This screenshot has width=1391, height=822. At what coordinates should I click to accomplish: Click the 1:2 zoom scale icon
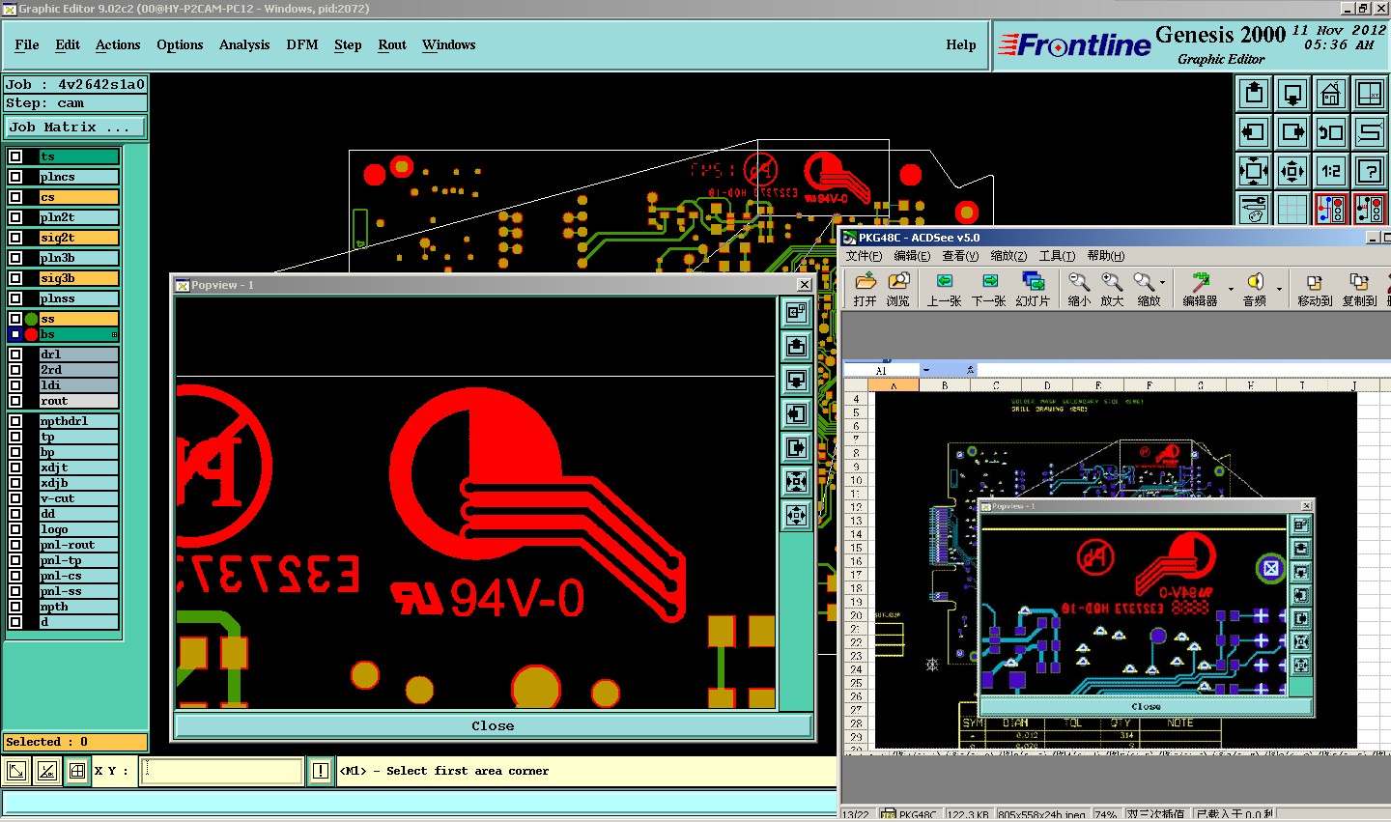(1331, 171)
